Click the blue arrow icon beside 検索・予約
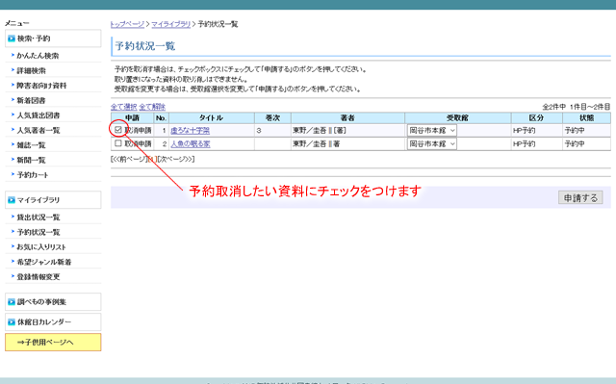Screen dimensions: 616x384 (12, 38)
